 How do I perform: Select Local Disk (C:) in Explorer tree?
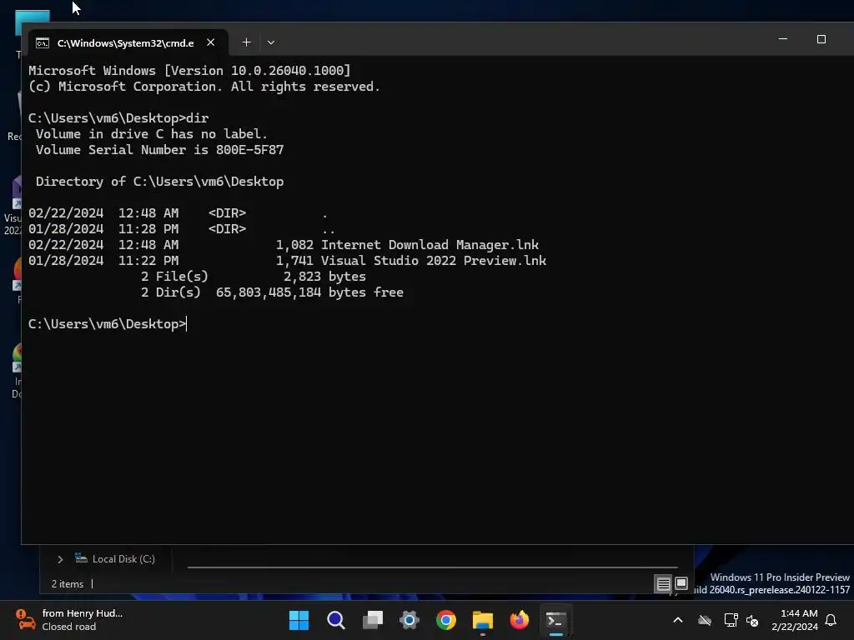pos(123,559)
